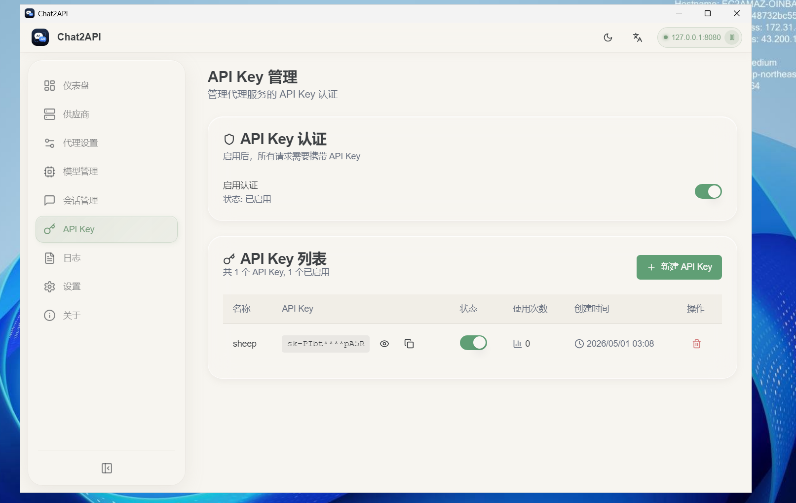The width and height of the screenshot is (796, 503).
Task: Click creation time 2026/05/01 03:08
Action: click(x=620, y=344)
